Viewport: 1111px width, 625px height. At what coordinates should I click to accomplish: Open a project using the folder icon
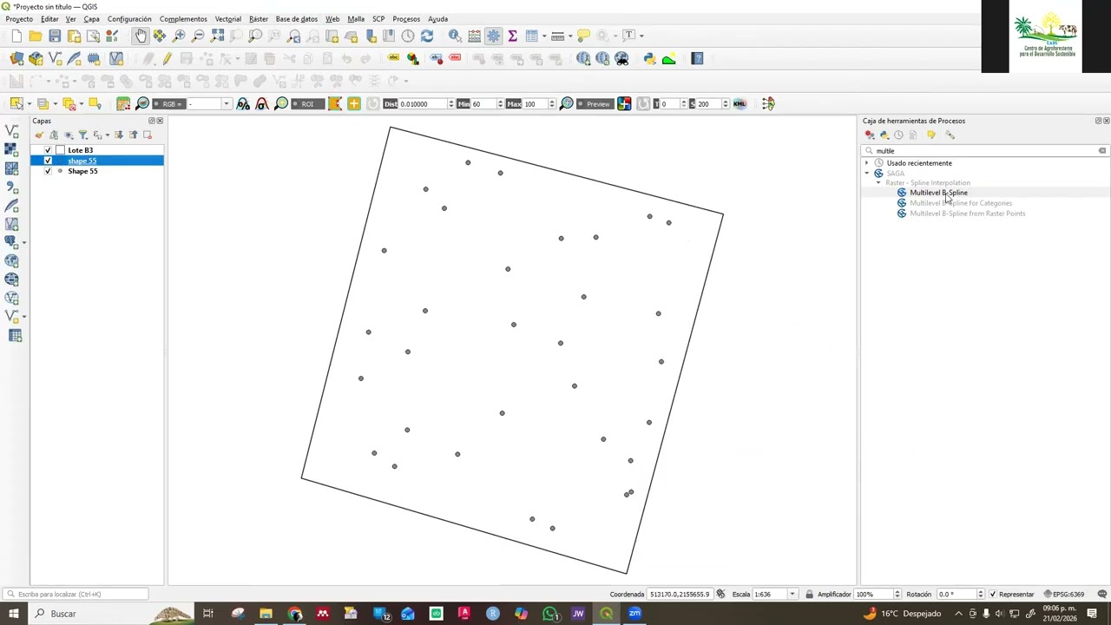pos(36,36)
